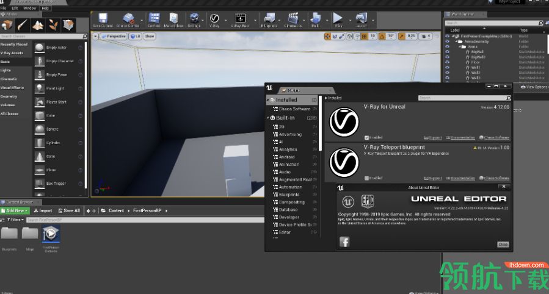Open the Cinematics toolbar icon
The height and width of the screenshot is (294, 549).
click(293, 18)
